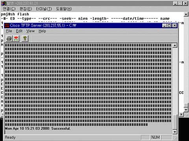Viewport: 189px width, 141px height.
Task: Open the 편집(E) menu in Telnet
Action: pos(26,9)
